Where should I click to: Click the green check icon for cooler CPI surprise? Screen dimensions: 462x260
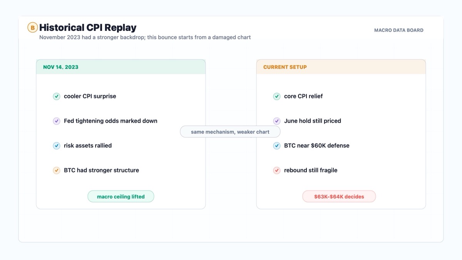[57, 96]
